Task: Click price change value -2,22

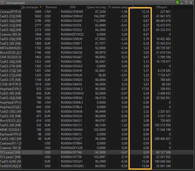Action: [x=124, y=39]
